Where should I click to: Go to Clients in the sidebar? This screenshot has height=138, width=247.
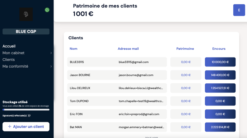coord(9,60)
